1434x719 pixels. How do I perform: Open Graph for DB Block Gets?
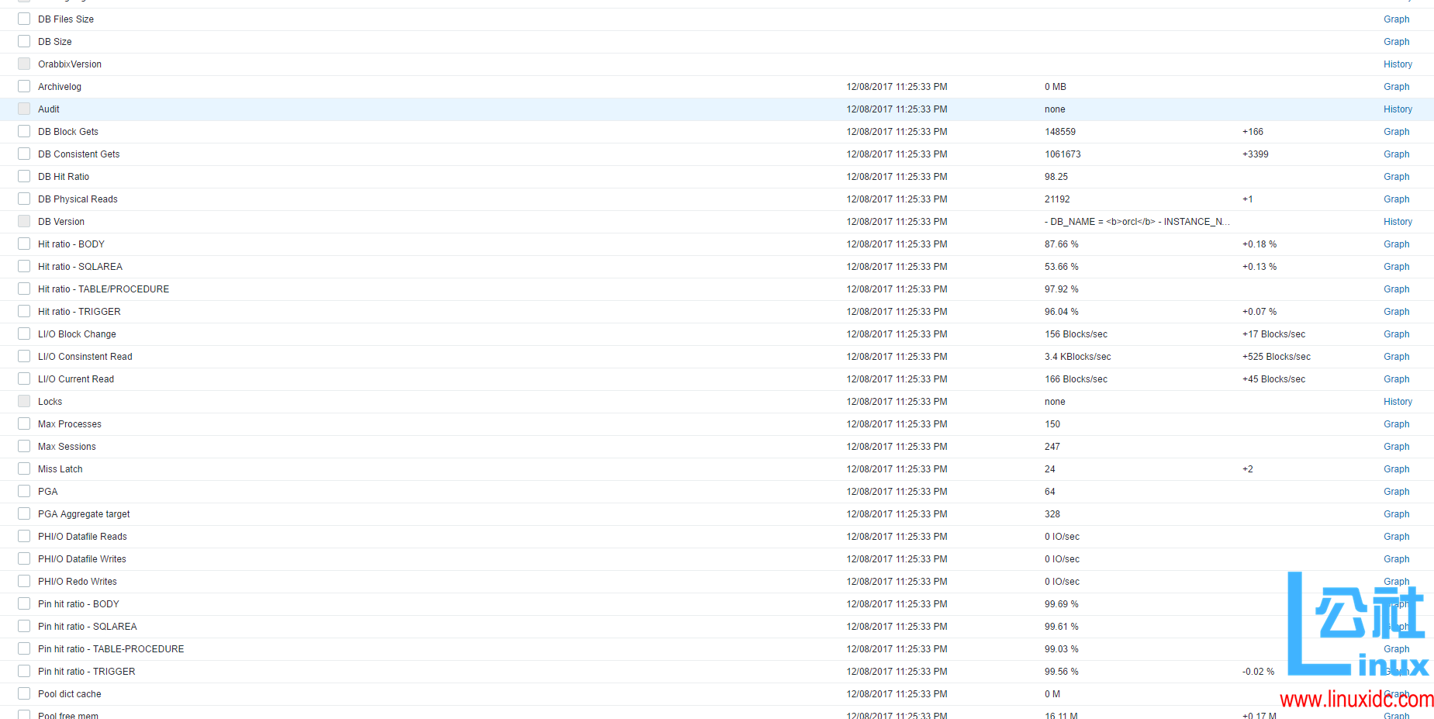click(1396, 132)
